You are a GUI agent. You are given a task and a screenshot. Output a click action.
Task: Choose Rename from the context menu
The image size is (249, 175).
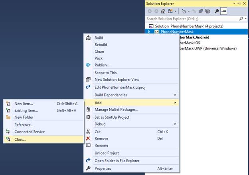click(101, 145)
